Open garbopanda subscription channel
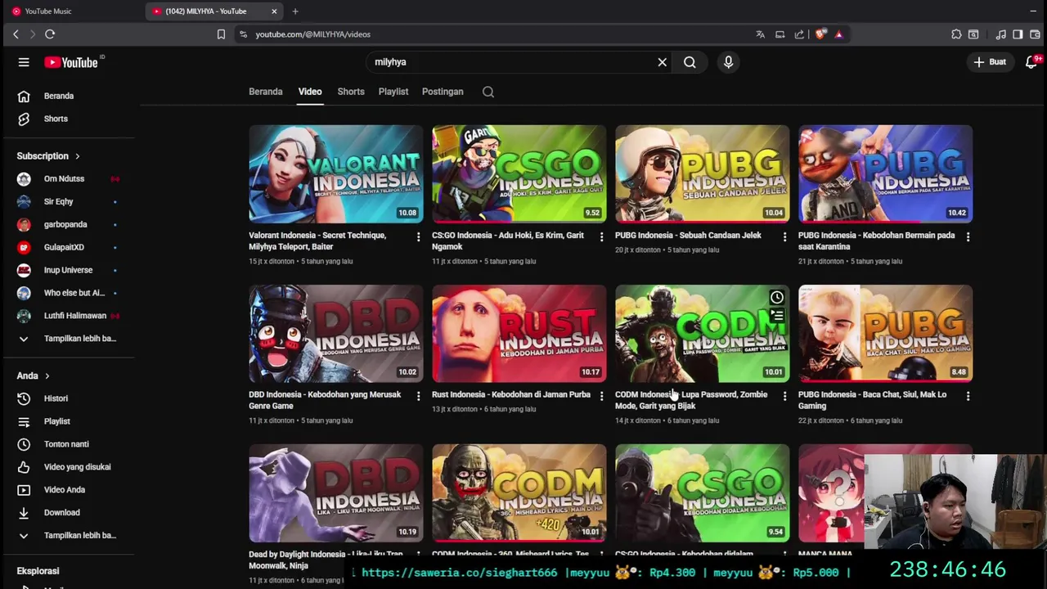The image size is (1047, 589). 65,224
